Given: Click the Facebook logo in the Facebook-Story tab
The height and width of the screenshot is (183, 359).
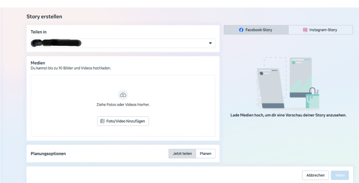Looking at the screenshot, I should [241, 30].
